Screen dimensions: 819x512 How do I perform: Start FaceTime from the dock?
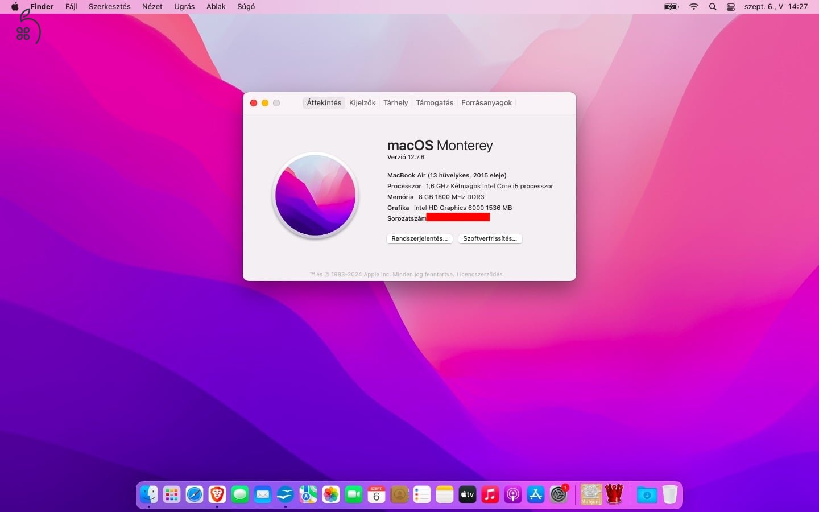[x=354, y=494]
